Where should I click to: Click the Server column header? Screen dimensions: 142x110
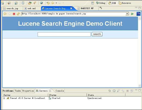(25, 95)
